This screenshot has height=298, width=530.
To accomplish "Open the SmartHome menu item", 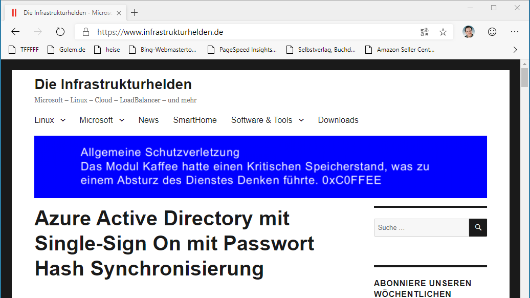I will pos(195,120).
